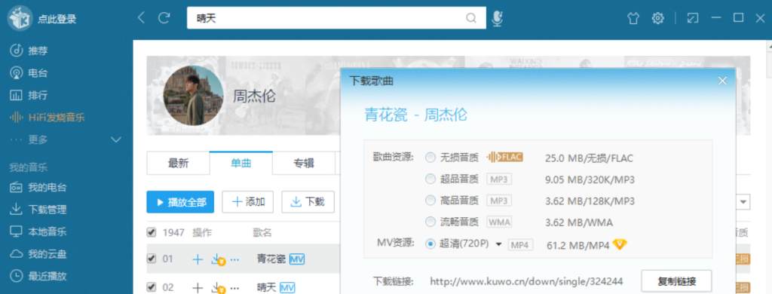Refresh the page with the reload icon
The width and height of the screenshot is (772, 294).
click(164, 18)
